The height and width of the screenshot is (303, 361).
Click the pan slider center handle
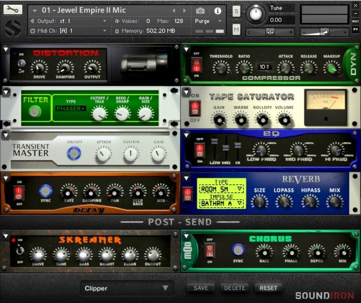point(270,32)
